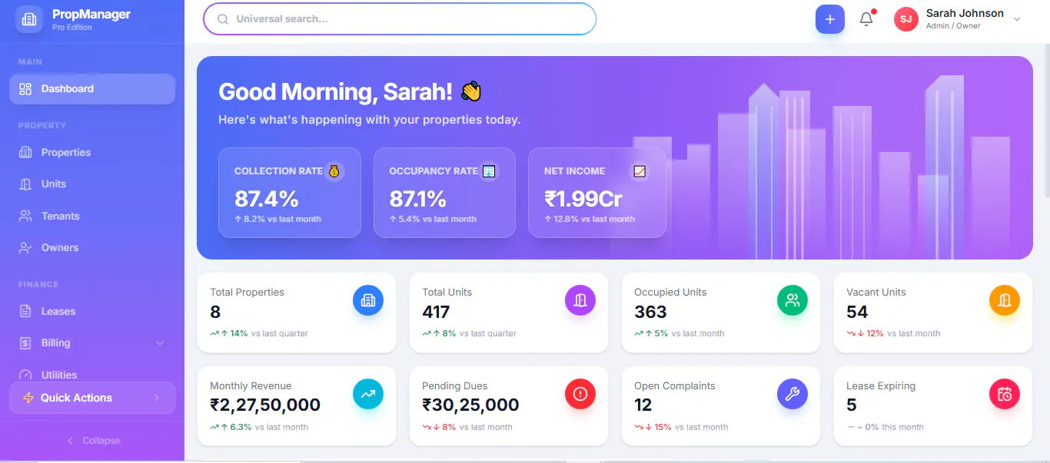Open the Leases page
The image size is (1050, 463).
[92, 312]
